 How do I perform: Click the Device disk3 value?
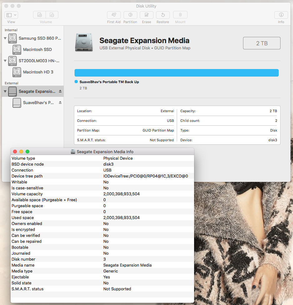(273, 140)
